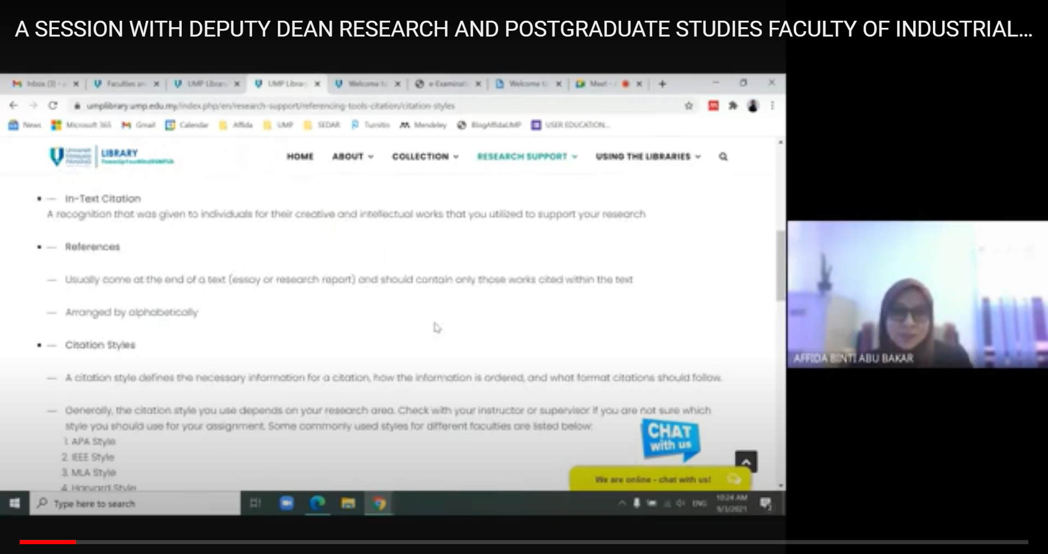Click the ENG language indicator
This screenshot has width=1048, height=554.
click(699, 503)
